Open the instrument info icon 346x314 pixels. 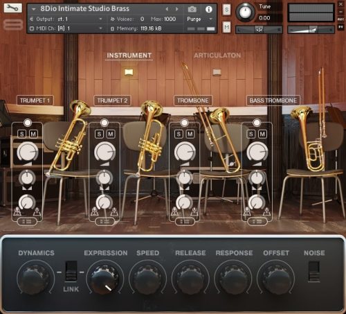pos(209,9)
